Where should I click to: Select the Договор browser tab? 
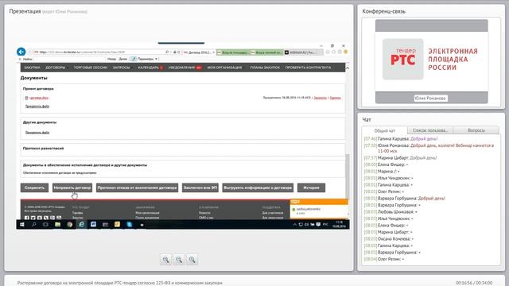[x=199, y=52]
